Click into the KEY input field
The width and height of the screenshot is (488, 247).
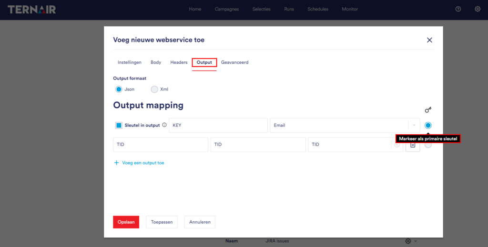click(x=218, y=125)
